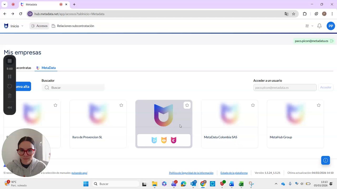Open a new browser tab

pos(74,4)
